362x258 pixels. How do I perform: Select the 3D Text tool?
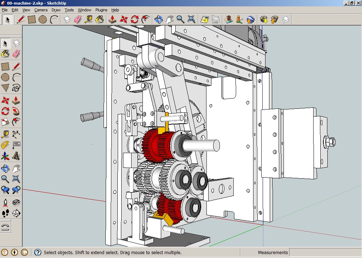(x=16, y=156)
